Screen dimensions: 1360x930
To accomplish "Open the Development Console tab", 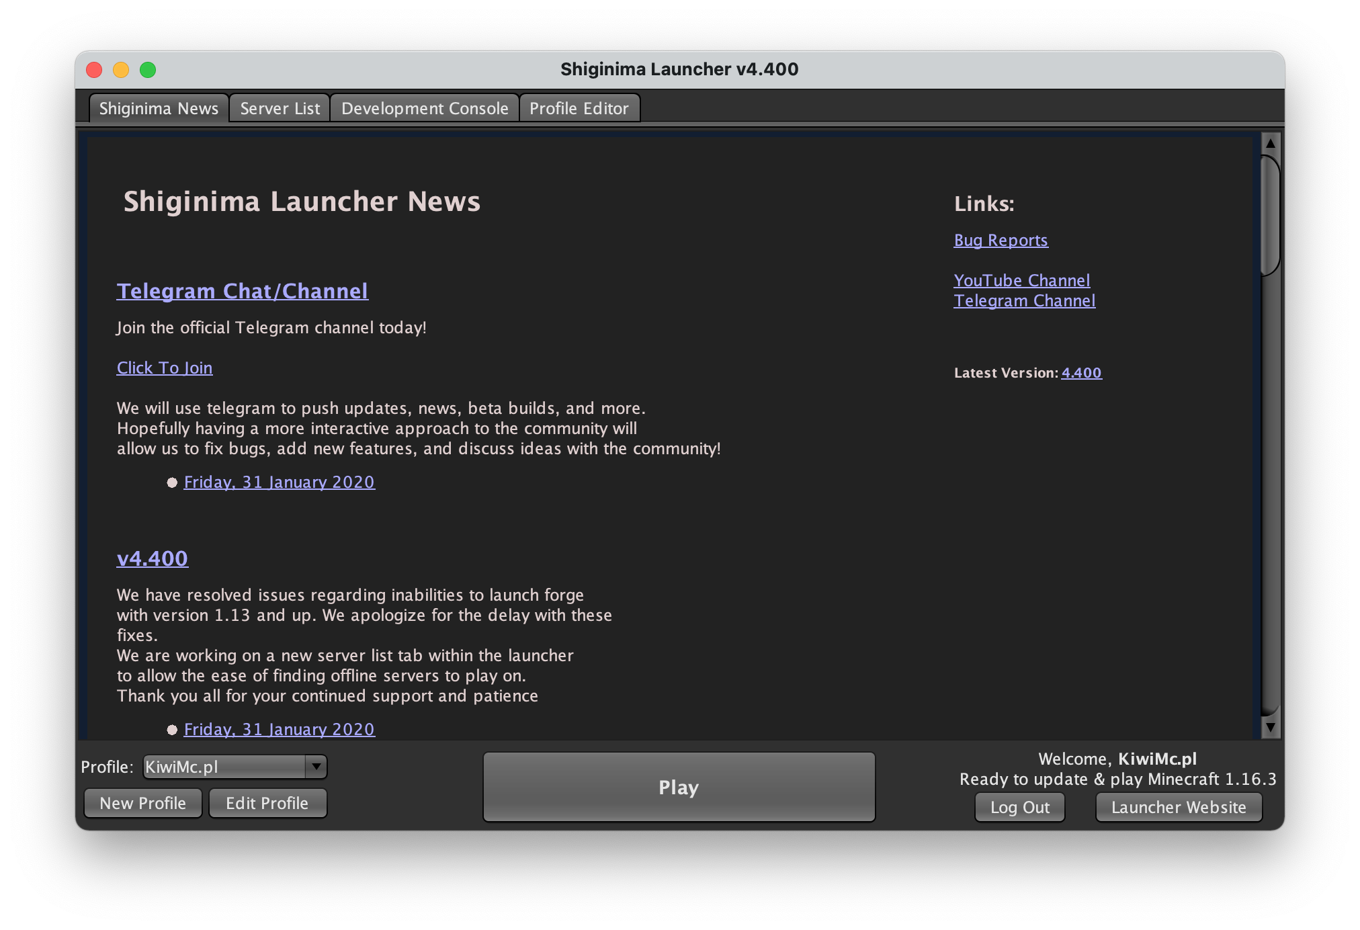I will (x=425, y=109).
